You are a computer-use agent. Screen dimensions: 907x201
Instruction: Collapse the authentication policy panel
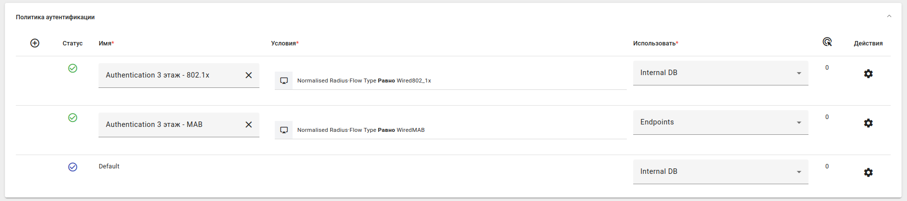point(889,16)
